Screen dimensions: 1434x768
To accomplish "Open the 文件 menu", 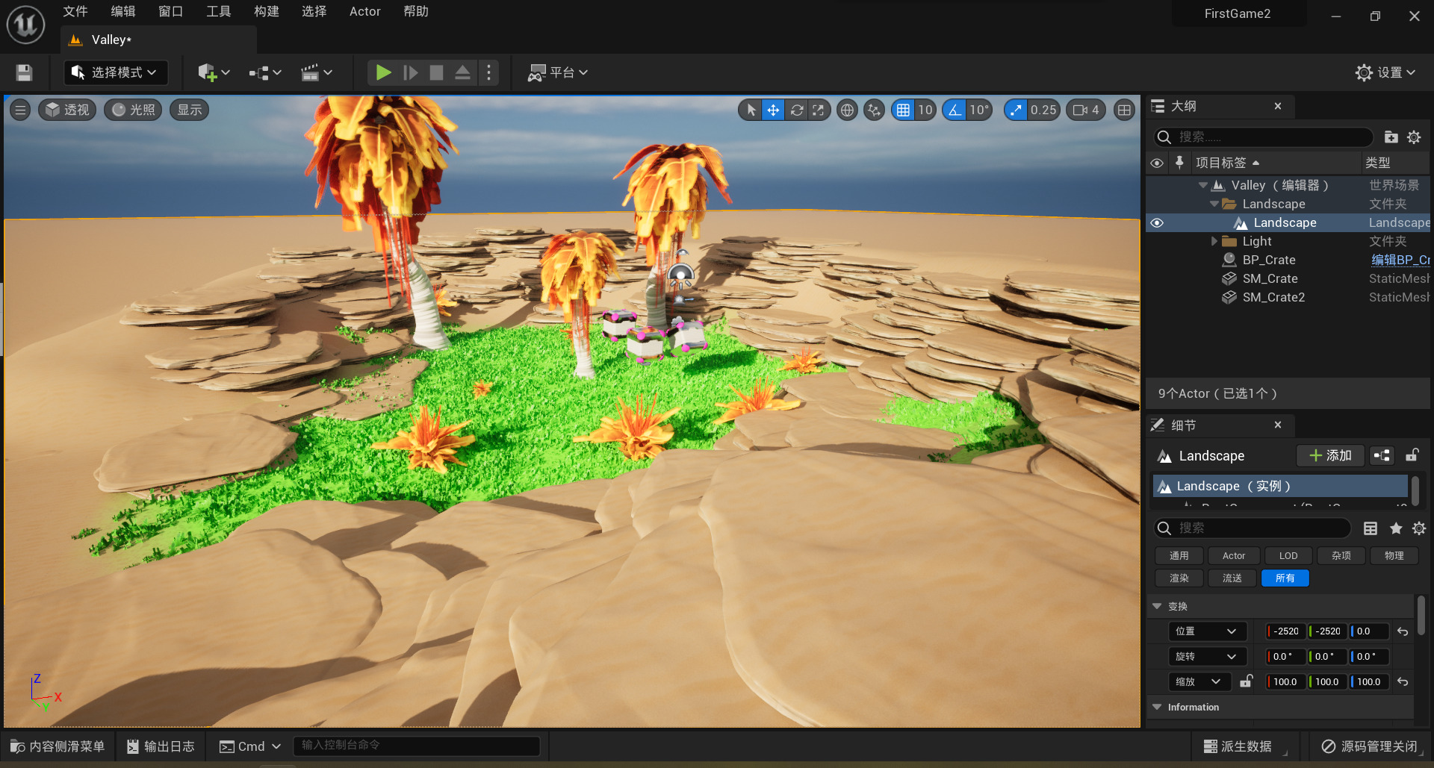I will [75, 11].
